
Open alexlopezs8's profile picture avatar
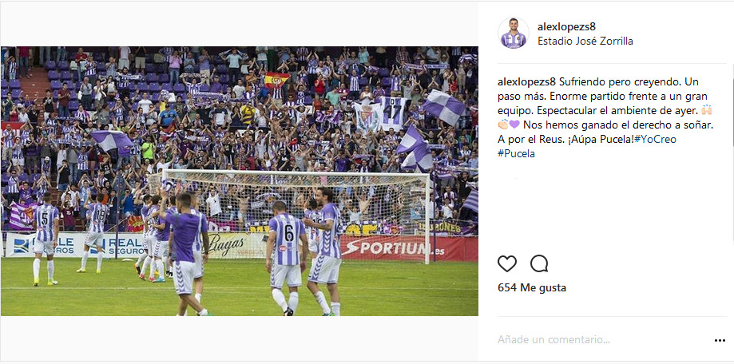[x=514, y=34]
